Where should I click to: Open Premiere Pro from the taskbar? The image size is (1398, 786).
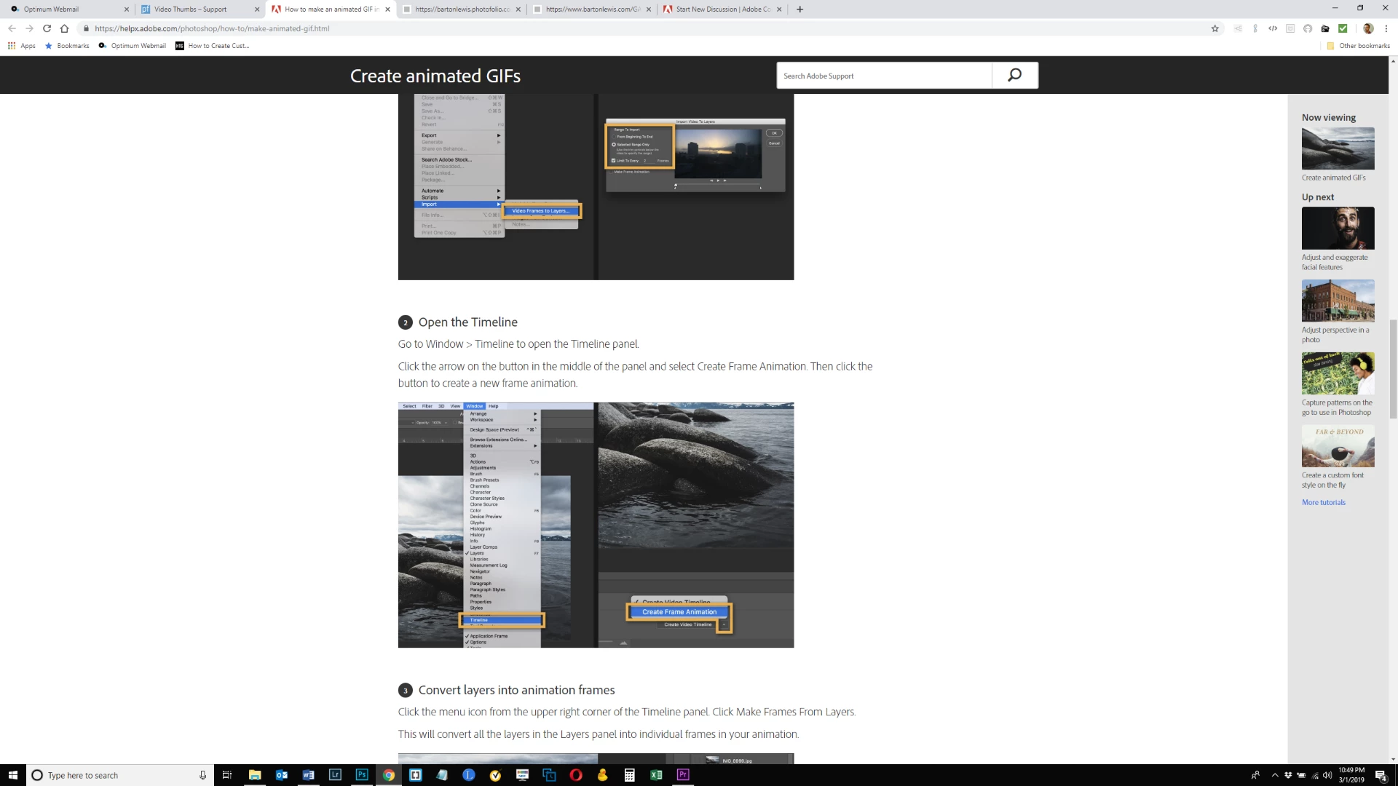point(683,775)
